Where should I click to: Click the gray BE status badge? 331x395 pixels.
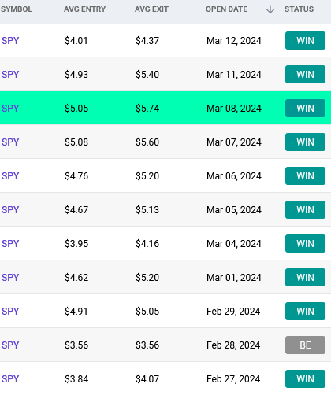coord(305,345)
